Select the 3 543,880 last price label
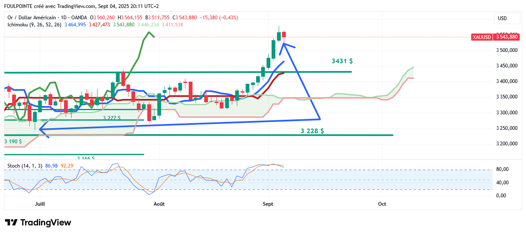This screenshot has height=235, width=526. coord(507,37)
